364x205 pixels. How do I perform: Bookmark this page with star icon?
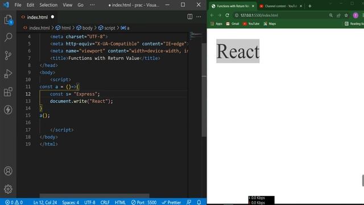coord(346,15)
